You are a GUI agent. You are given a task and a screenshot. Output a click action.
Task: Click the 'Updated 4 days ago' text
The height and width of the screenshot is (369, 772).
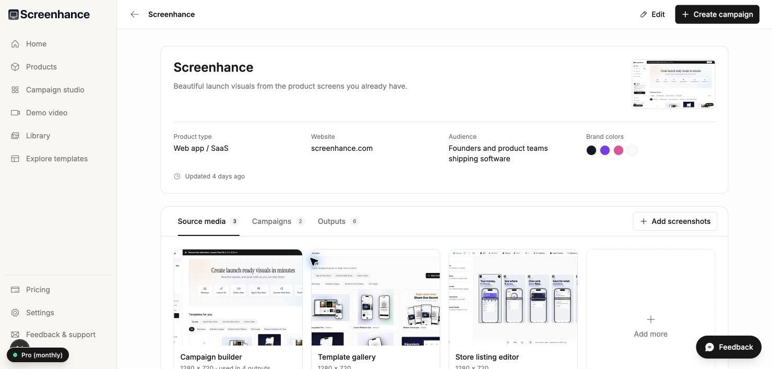(215, 176)
